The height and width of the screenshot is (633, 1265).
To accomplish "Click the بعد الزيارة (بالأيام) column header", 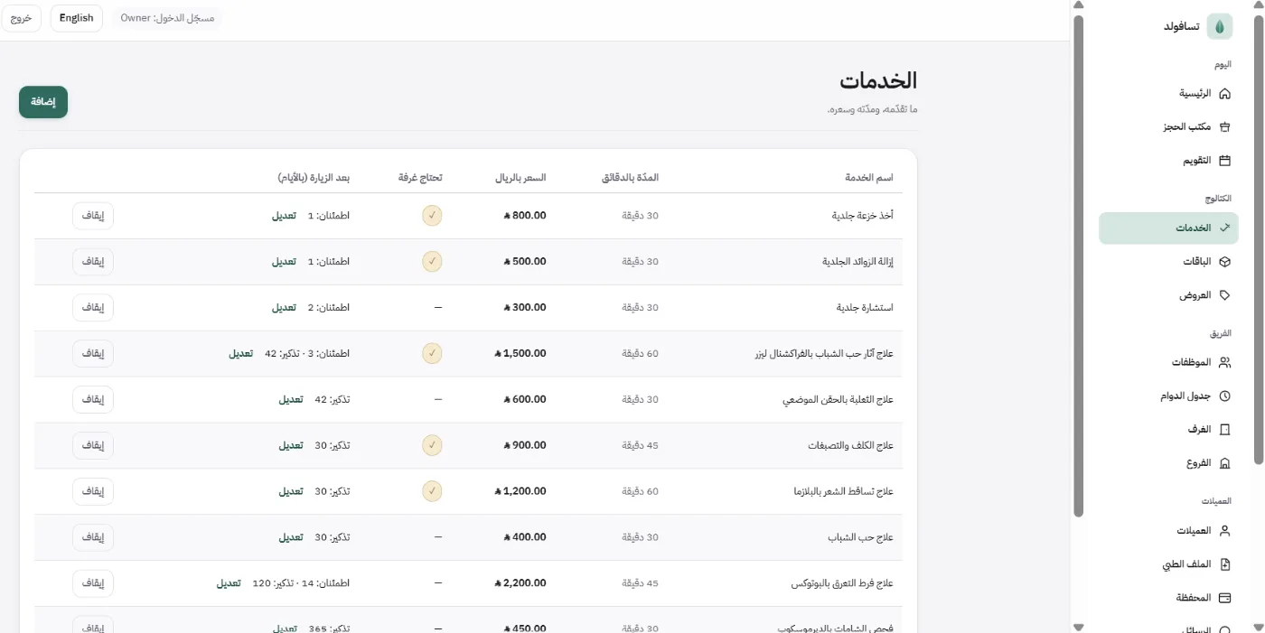I will [x=314, y=178].
